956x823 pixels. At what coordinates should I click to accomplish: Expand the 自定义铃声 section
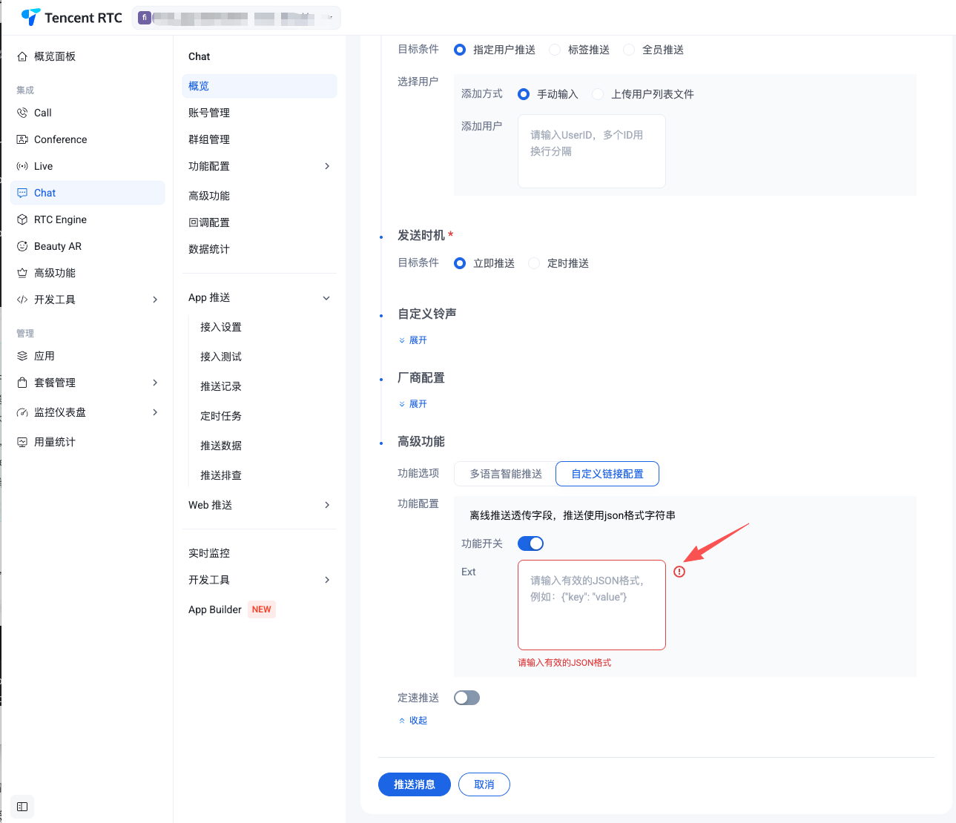point(413,340)
